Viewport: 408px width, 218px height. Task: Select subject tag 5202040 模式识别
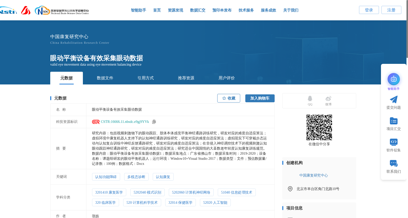pyautogui.click(x=147, y=192)
